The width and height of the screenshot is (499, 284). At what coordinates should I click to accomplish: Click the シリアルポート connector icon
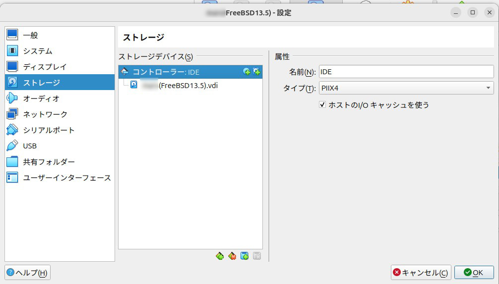(x=12, y=130)
